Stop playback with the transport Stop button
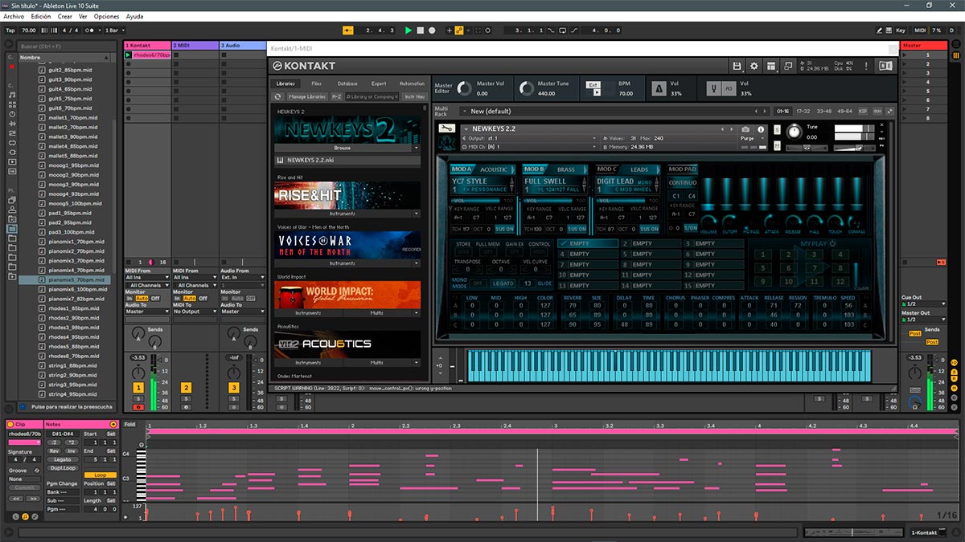The image size is (965, 542). pyautogui.click(x=421, y=31)
